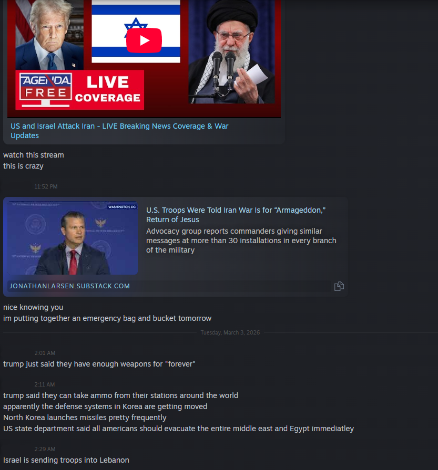Click the 11:52 PM timestamp
The width and height of the screenshot is (438, 470).
(46, 186)
